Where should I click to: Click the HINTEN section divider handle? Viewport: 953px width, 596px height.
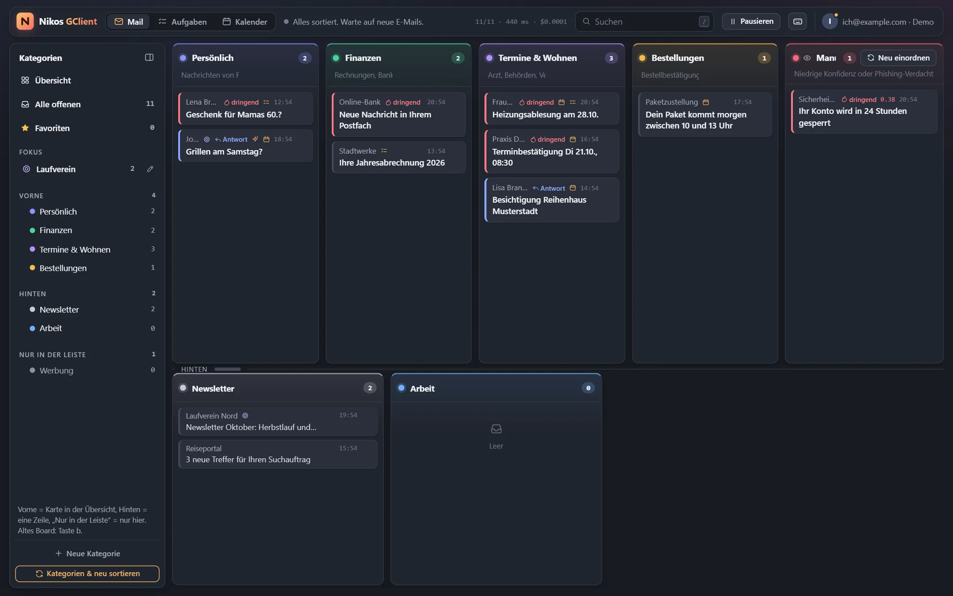pyautogui.click(x=228, y=369)
